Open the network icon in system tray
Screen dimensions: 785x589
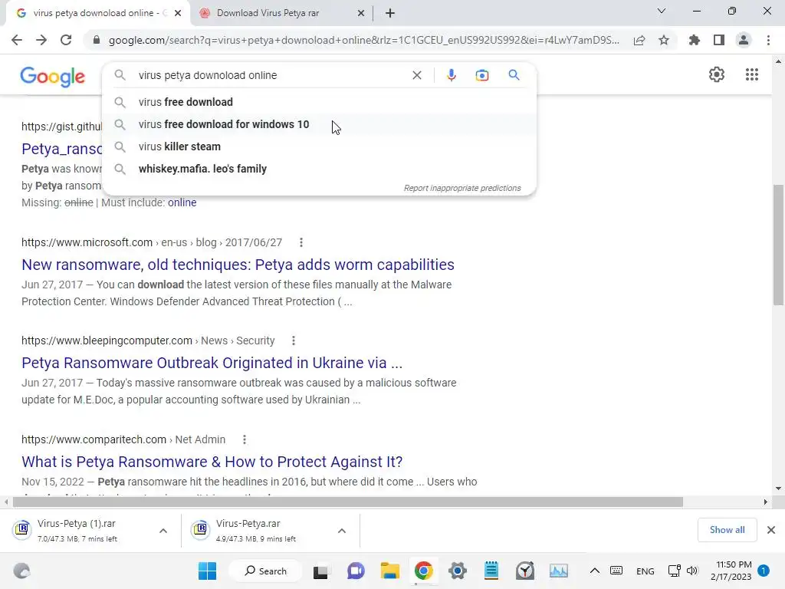point(674,571)
